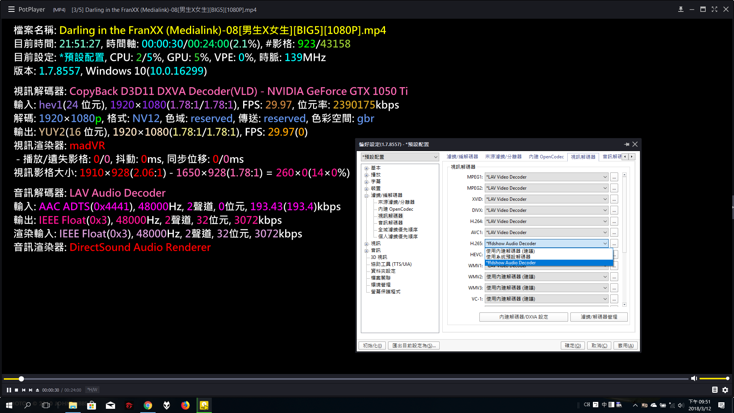Expand the 基本 tree node
The image size is (734, 413).
click(366, 168)
